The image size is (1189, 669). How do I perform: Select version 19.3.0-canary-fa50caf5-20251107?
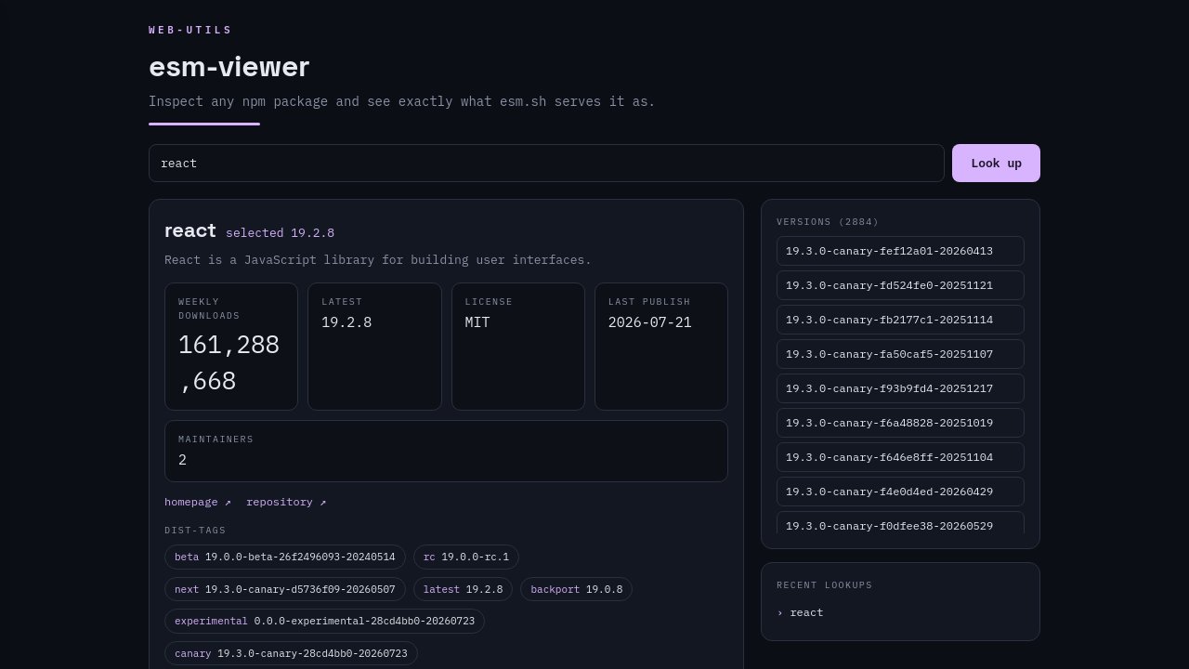[900, 354]
